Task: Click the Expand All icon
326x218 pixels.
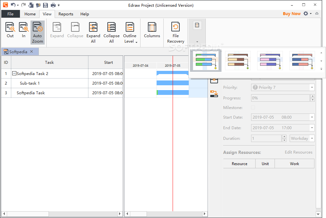Action: tap(93, 32)
